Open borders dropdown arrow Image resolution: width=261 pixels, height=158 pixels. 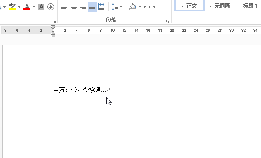click(154, 7)
